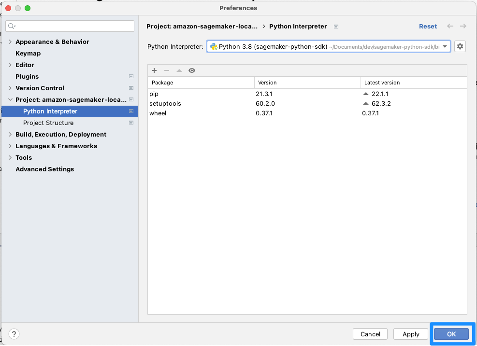Expand the Appearance & Behavior section
Image resolution: width=477 pixels, height=346 pixels.
(10, 42)
